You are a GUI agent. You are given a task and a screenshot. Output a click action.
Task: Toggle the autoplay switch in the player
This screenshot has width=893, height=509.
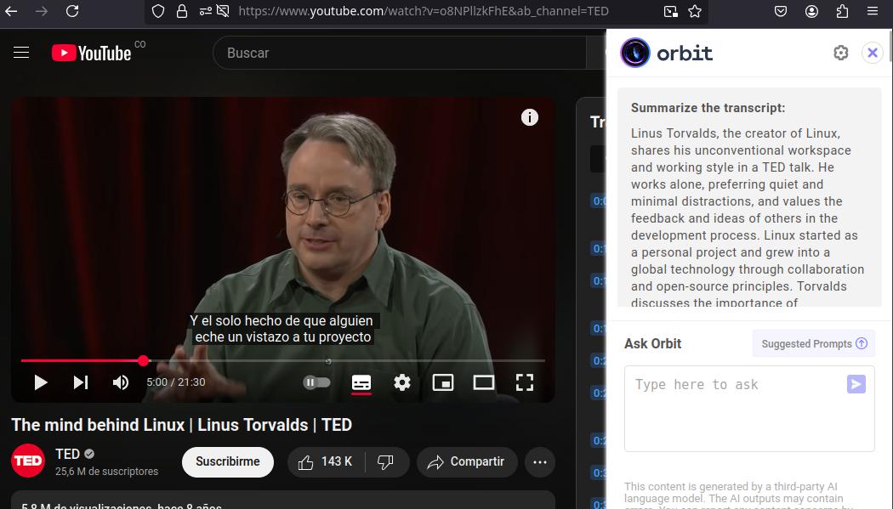(316, 382)
